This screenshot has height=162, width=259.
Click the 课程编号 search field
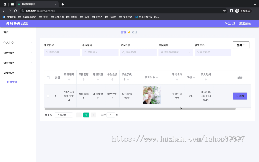coord(100,52)
